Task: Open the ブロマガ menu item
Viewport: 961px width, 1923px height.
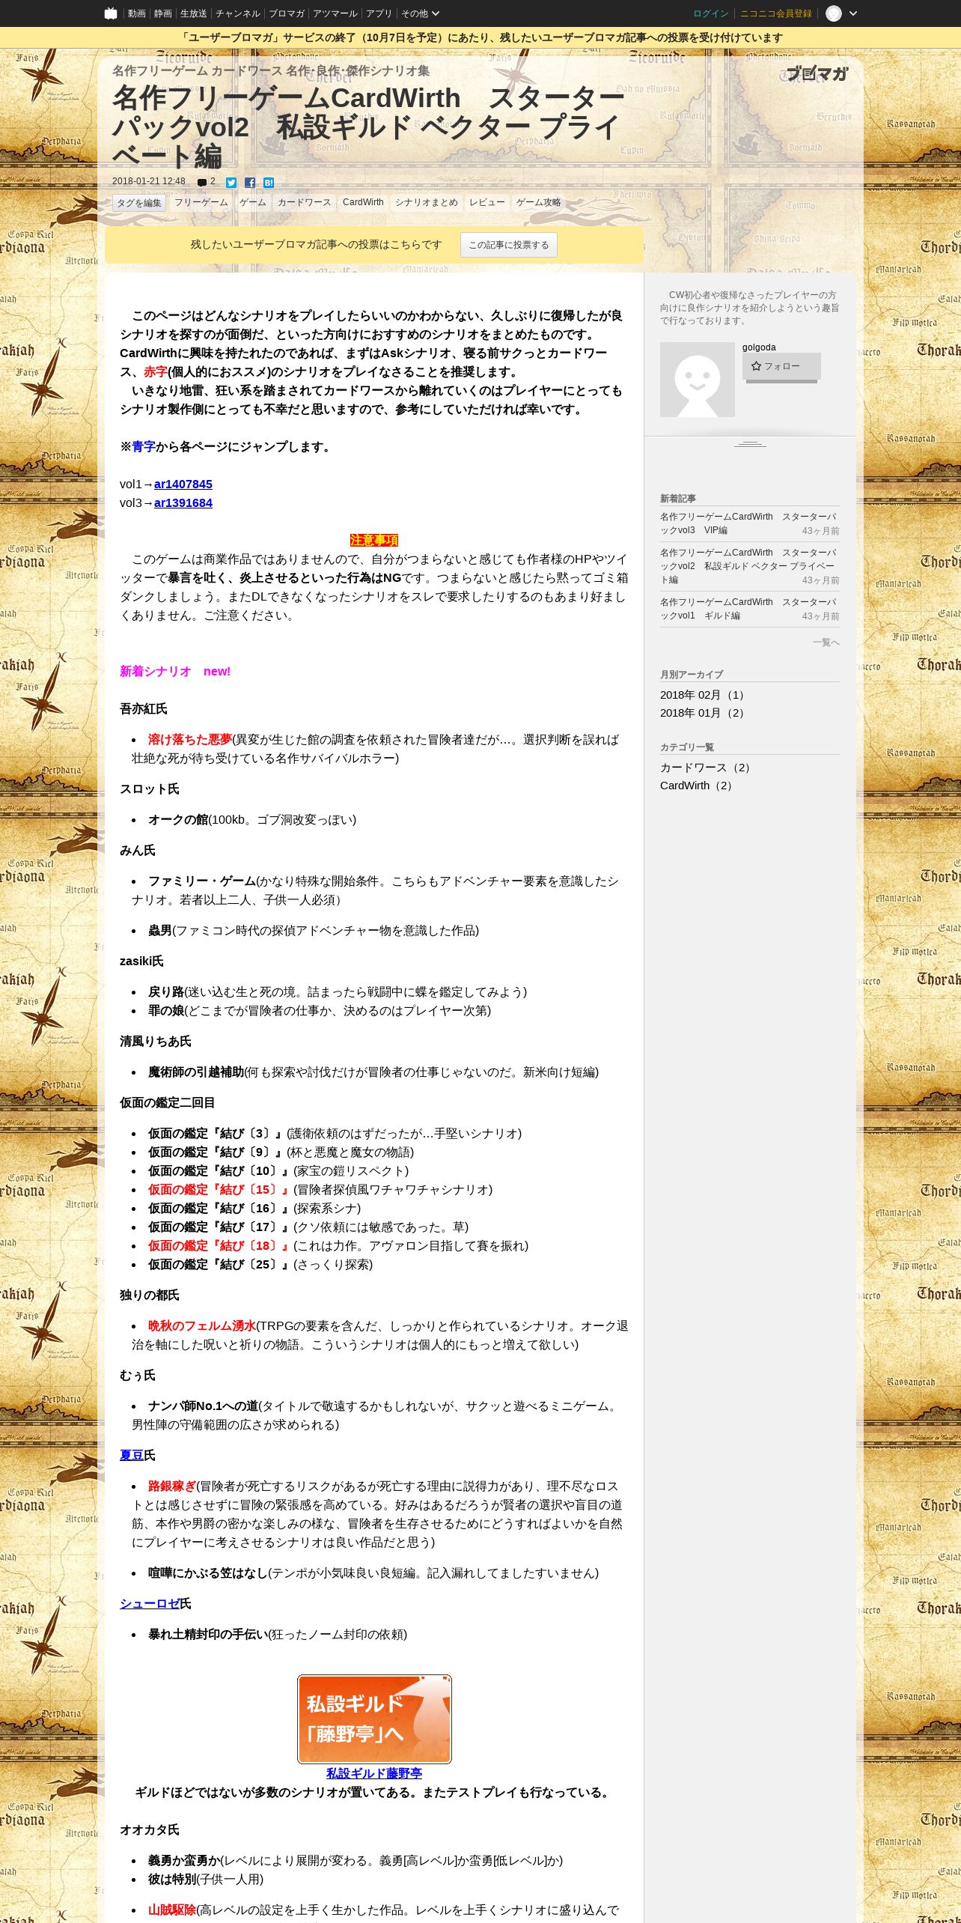Action: click(x=287, y=13)
